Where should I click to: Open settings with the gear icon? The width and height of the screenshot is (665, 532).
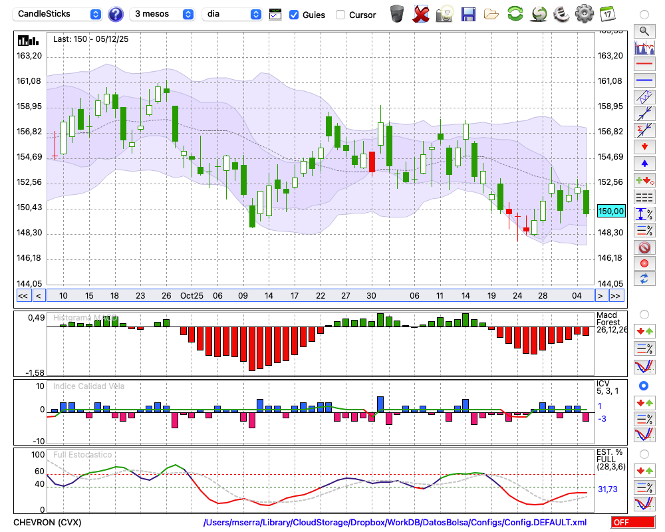pyautogui.click(x=584, y=14)
